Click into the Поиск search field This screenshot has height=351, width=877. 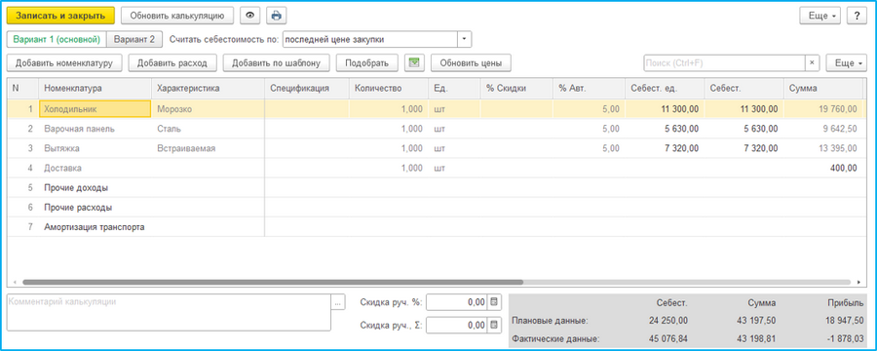coord(724,63)
